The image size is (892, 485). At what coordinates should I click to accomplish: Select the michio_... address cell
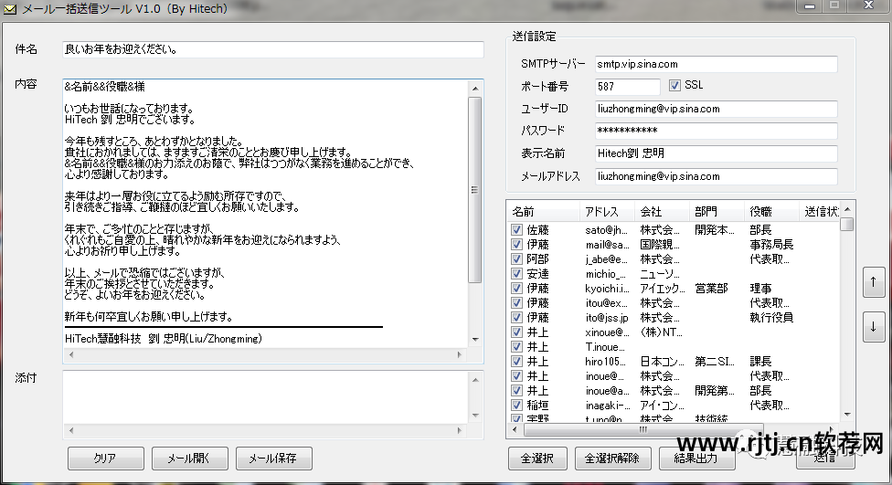[x=605, y=273]
